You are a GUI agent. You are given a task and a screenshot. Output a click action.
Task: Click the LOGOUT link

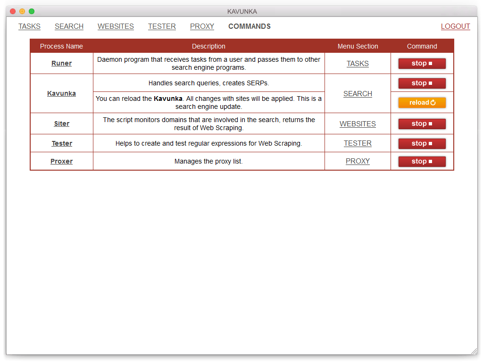point(455,26)
